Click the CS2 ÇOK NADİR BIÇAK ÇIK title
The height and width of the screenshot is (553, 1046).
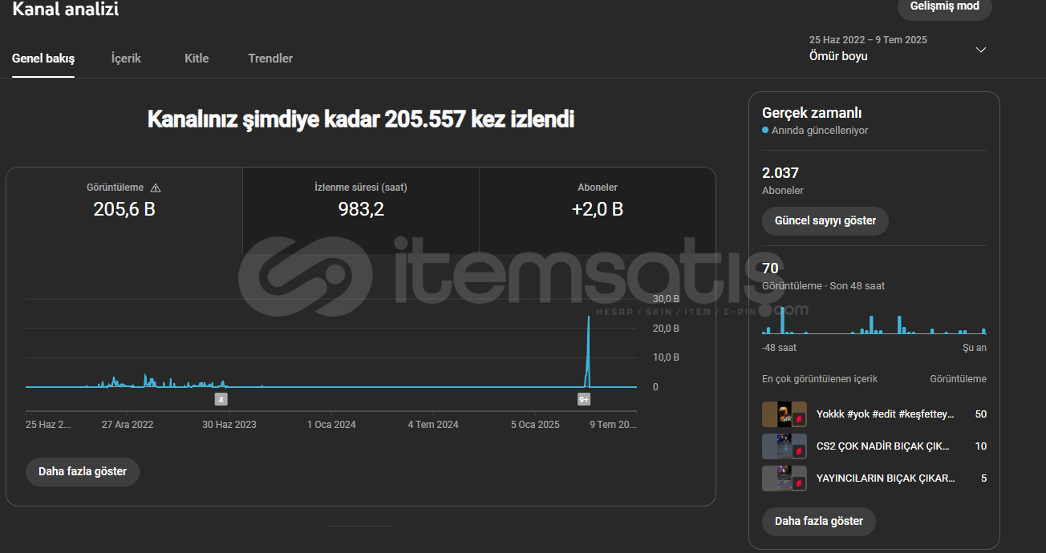(883, 446)
